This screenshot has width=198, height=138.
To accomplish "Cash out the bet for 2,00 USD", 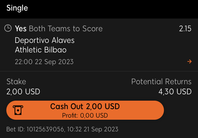I will click(x=85, y=110).
